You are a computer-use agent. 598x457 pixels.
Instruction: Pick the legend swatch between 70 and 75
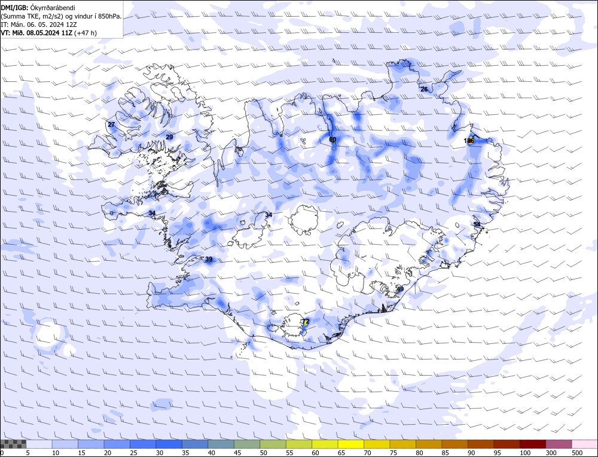click(377, 444)
